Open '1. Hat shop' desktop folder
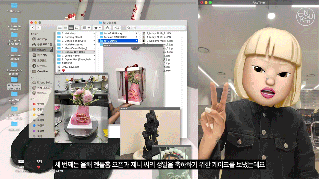Screen dimensions: 319x179 point(14,8)
